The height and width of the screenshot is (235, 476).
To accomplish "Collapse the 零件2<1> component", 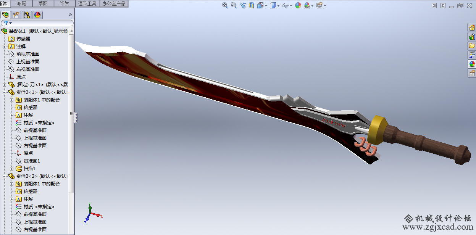I will [x=4, y=92].
